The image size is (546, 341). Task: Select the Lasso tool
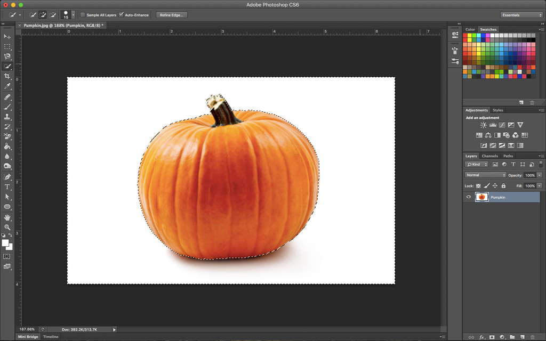pos(7,56)
